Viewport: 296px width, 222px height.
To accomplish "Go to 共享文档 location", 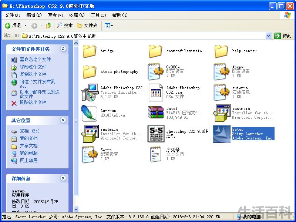I will pos(29,146).
